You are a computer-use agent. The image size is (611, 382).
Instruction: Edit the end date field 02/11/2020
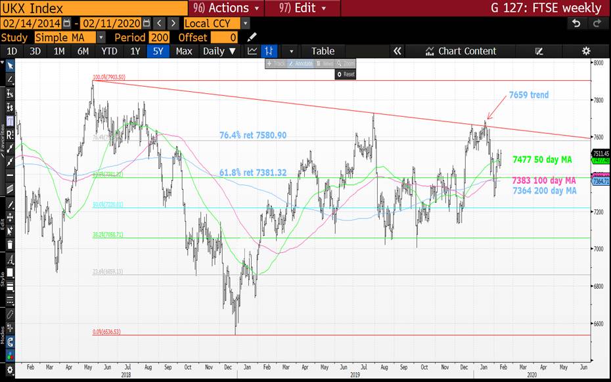(x=112, y=24)
